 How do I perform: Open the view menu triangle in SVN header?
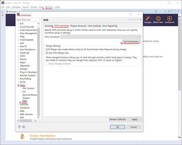click(x=141, y=19)
